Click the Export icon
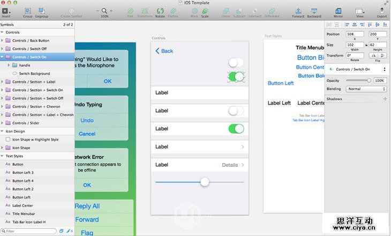This screenshot has width=391, height=236. click(381, 11)
